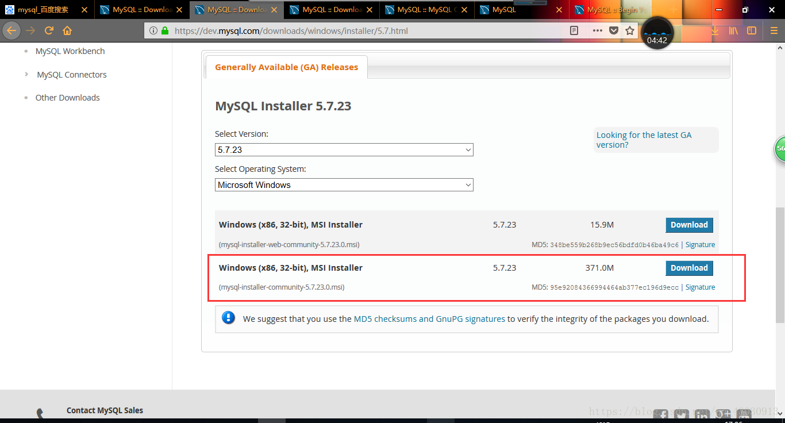Click 'Looking for the latest GA version?' link
The width and height of the screenshot is (785, 423).
pyautogui.click(x=644, y=140)
